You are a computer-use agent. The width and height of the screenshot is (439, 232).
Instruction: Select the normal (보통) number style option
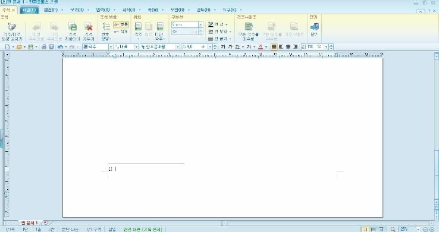tap(121, 24)
